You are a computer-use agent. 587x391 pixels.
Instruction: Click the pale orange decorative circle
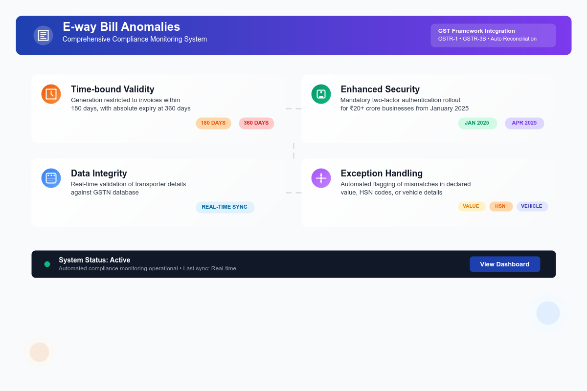(x=39, y=352)
